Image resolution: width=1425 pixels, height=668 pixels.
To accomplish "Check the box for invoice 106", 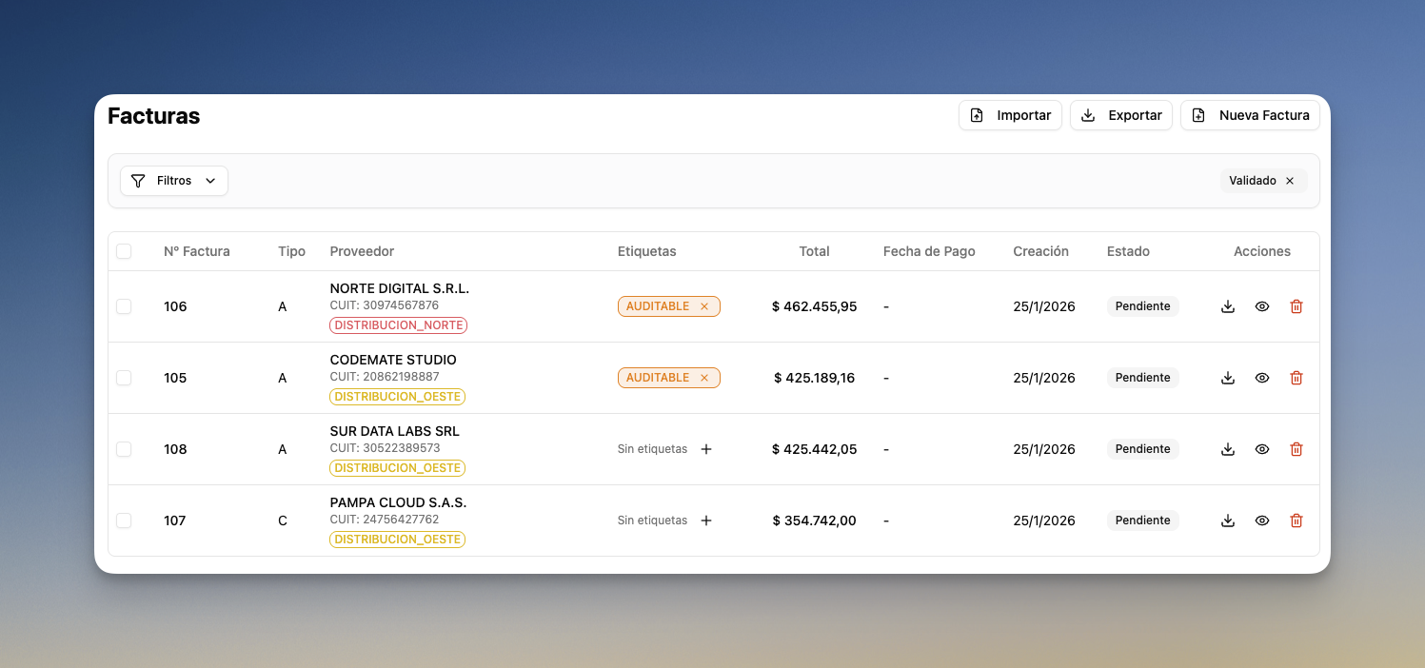I will click(x=124, y=306).
